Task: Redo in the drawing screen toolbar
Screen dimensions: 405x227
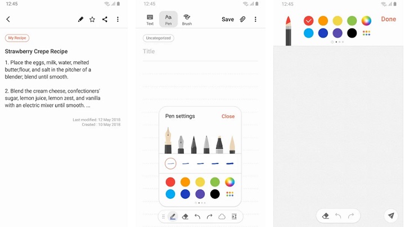Action: 351,216
